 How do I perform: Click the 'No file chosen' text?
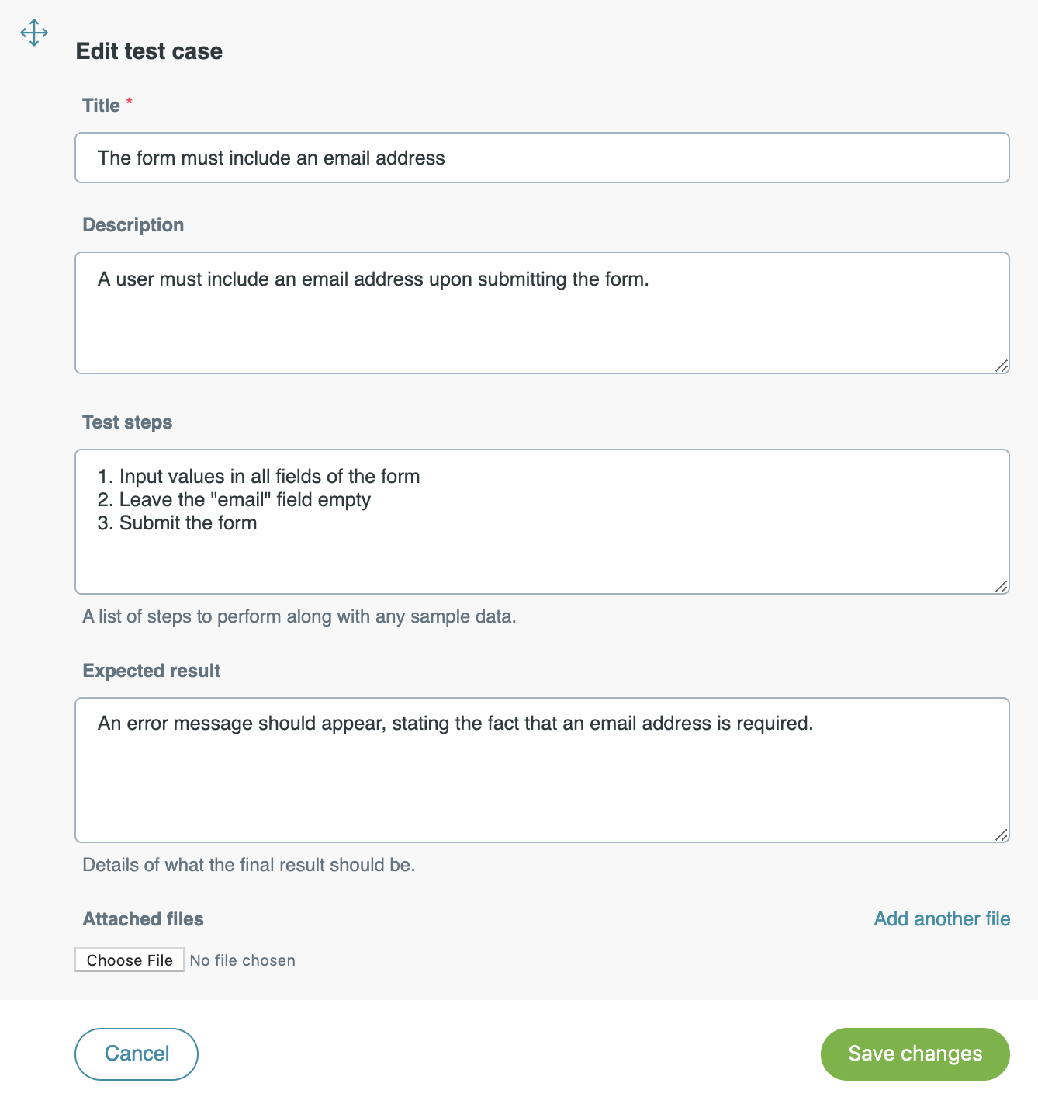click(x=241, y=960)
